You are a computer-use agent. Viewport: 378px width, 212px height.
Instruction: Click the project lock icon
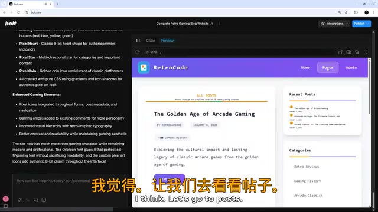click(211, 24)
